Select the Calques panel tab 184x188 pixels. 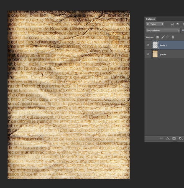point(150,19)
